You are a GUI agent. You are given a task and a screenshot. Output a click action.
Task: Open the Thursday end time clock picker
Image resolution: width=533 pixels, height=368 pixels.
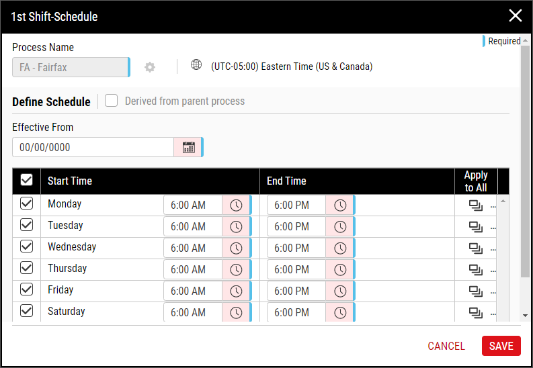click(x=340, y=270)
